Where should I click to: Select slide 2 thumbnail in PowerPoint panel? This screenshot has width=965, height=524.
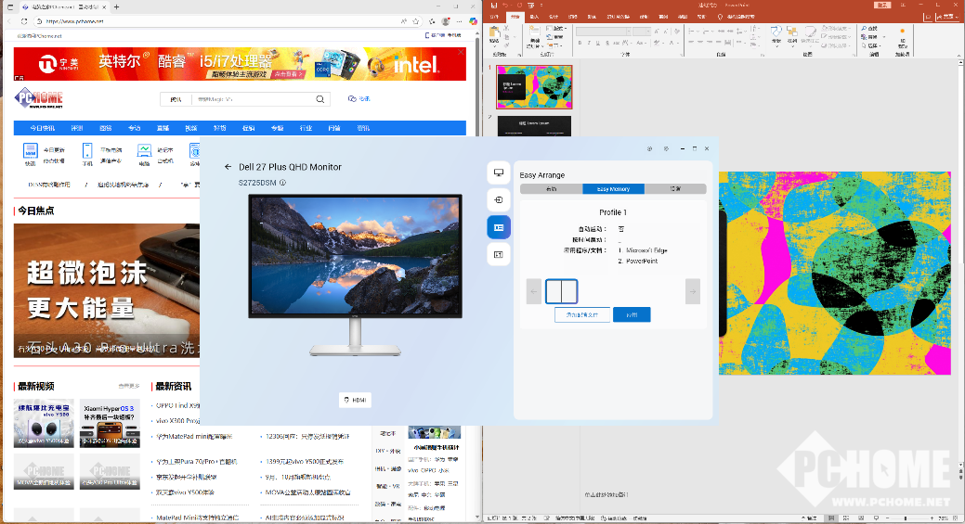pos(534,126)
